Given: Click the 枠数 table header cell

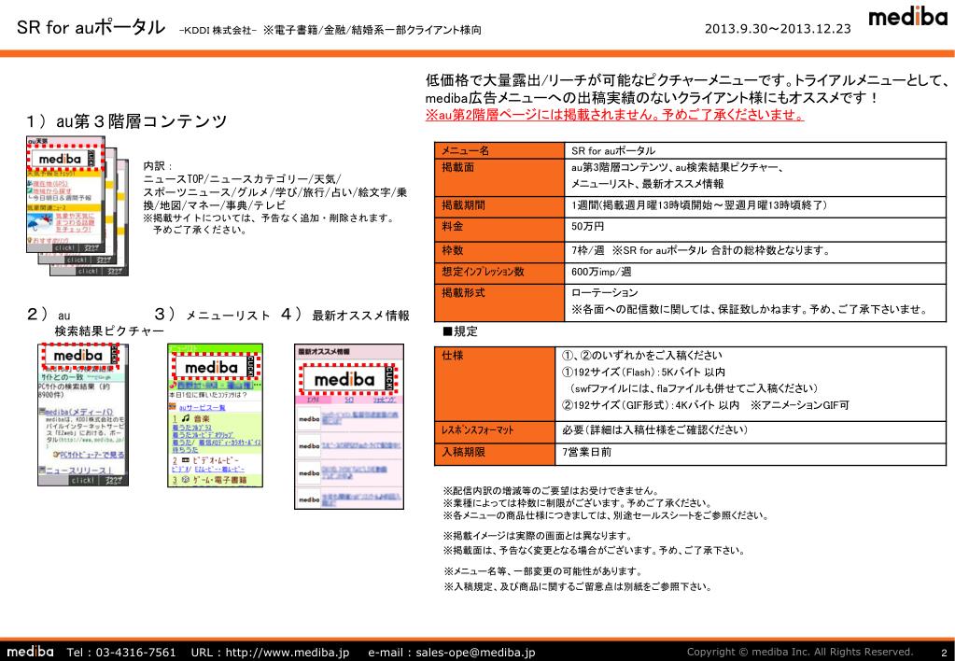Looking at the screenshot, I should (x=499, y=250).
